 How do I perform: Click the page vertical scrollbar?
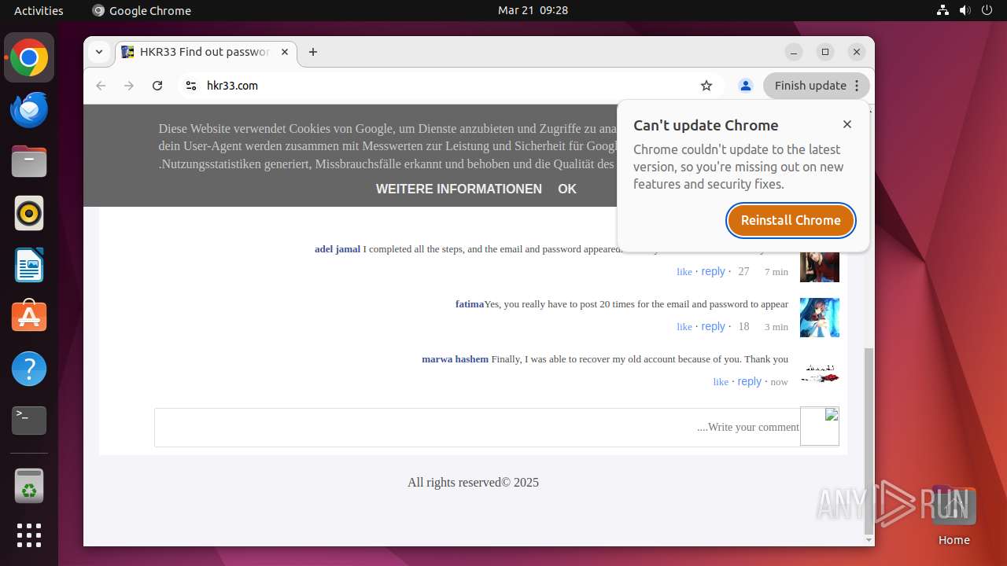[x=869, y=440]
